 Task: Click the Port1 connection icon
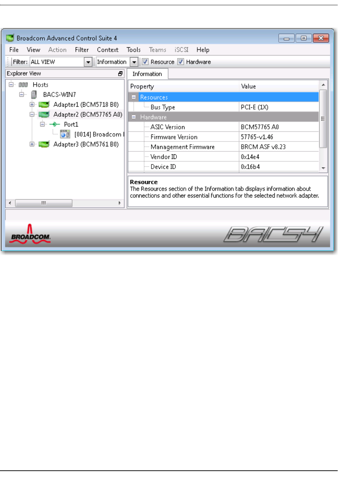click(55, 124)
